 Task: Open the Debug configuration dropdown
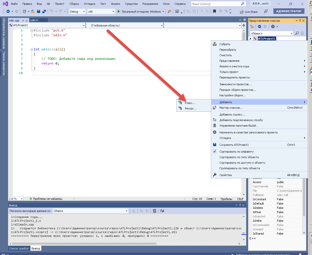[x=77, y=12]
